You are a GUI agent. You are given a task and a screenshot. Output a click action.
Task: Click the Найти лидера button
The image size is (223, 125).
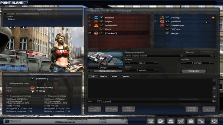(x=94, y=109)
